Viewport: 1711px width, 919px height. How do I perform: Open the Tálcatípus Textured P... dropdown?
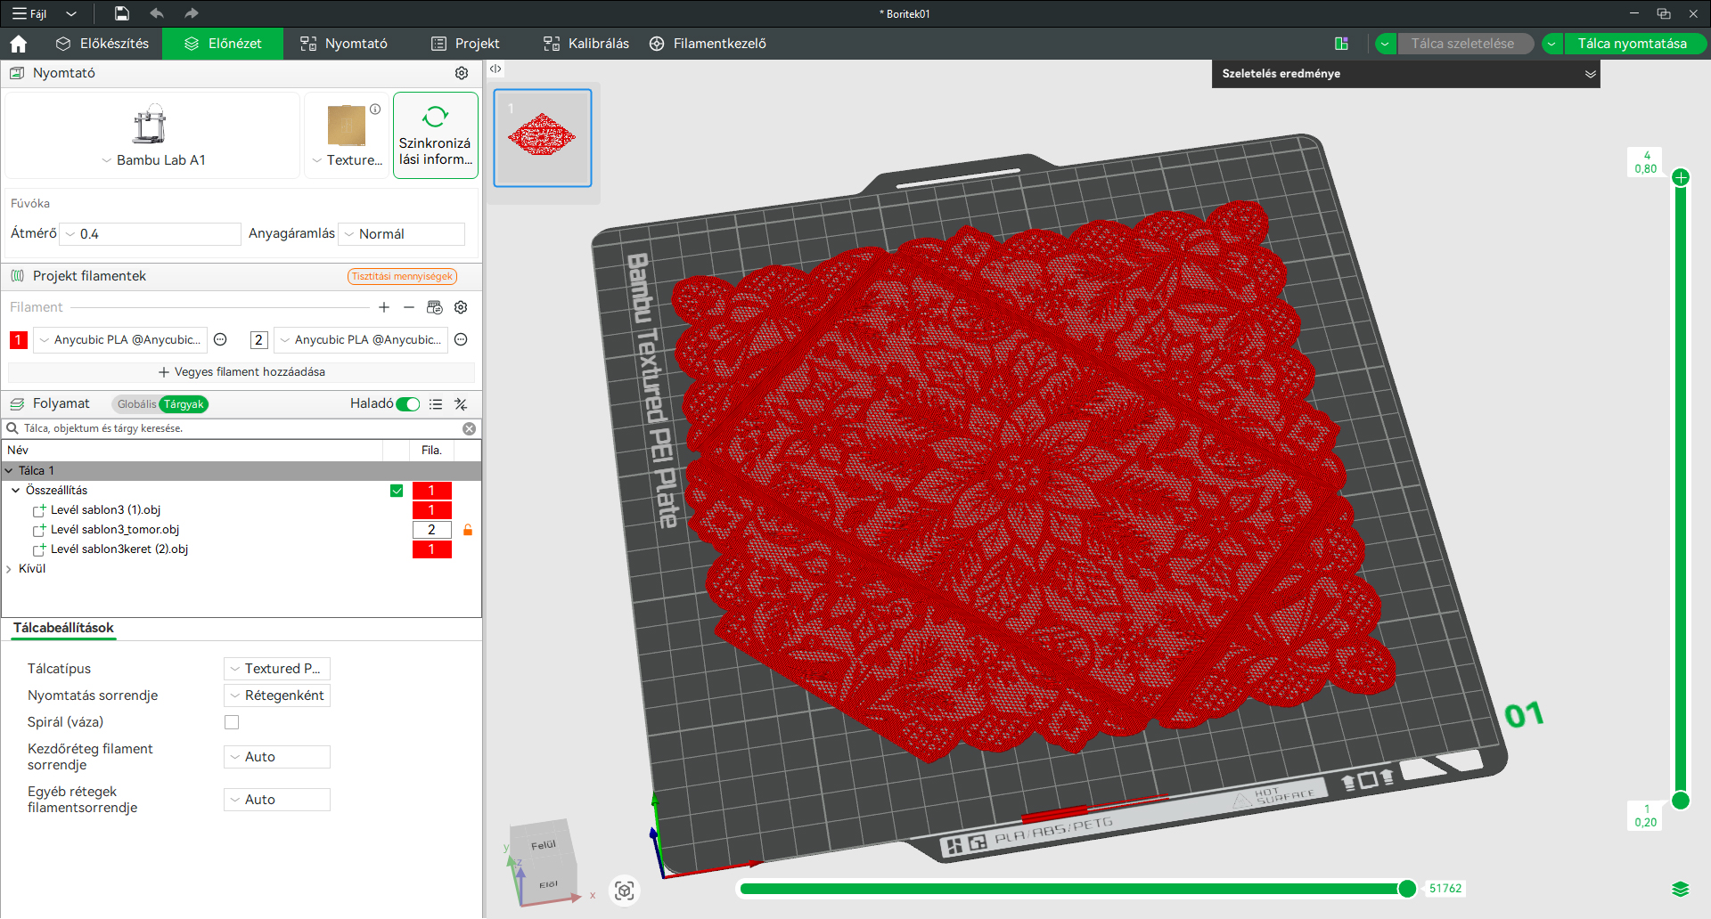click(277, 669)
